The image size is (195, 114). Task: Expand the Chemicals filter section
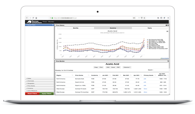(39, 81)
